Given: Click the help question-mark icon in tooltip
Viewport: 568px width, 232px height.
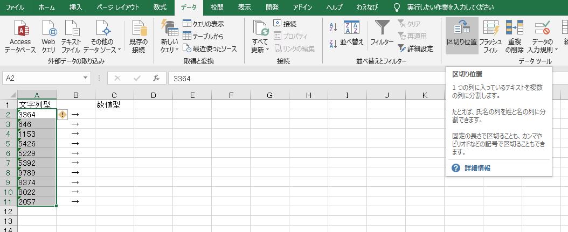Looking at the screenshot, I should point(456,168).
